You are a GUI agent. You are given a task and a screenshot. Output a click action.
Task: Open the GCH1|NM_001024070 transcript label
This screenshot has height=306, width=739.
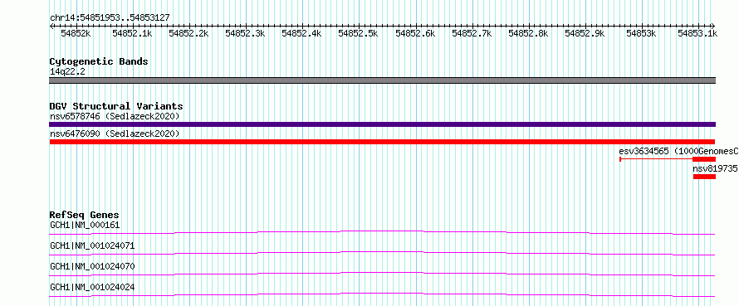tap(92, 266)
